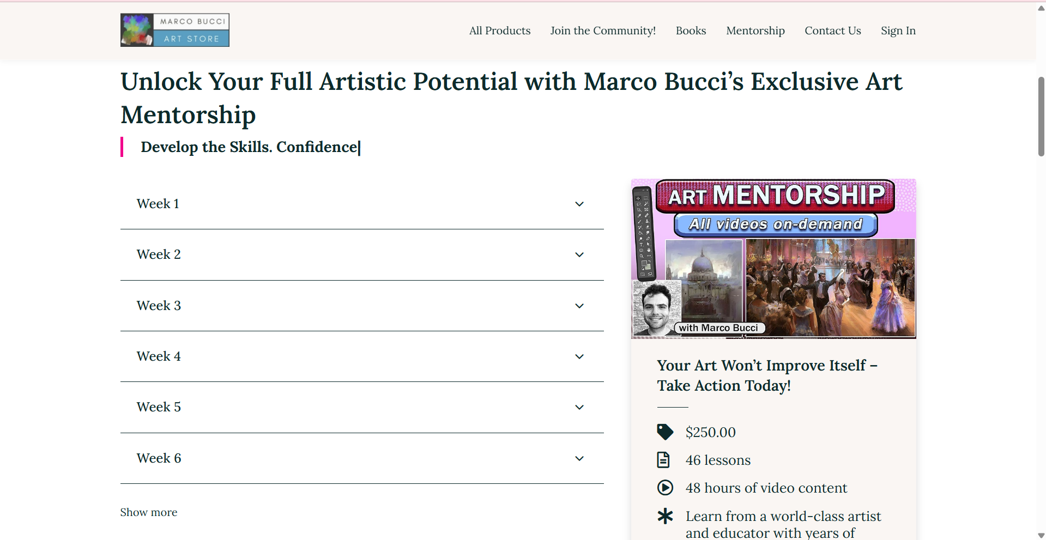The image size is (1046, 540).
Task: Click Show more below the weeks
Action: [149, 512]
